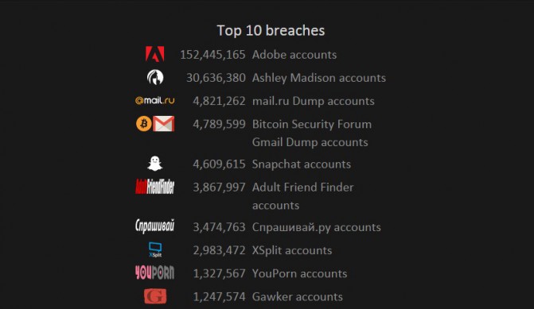Open the Snapchat accounts link
Image resolution: width=534 pixels, height=309 pixels.
302,164
